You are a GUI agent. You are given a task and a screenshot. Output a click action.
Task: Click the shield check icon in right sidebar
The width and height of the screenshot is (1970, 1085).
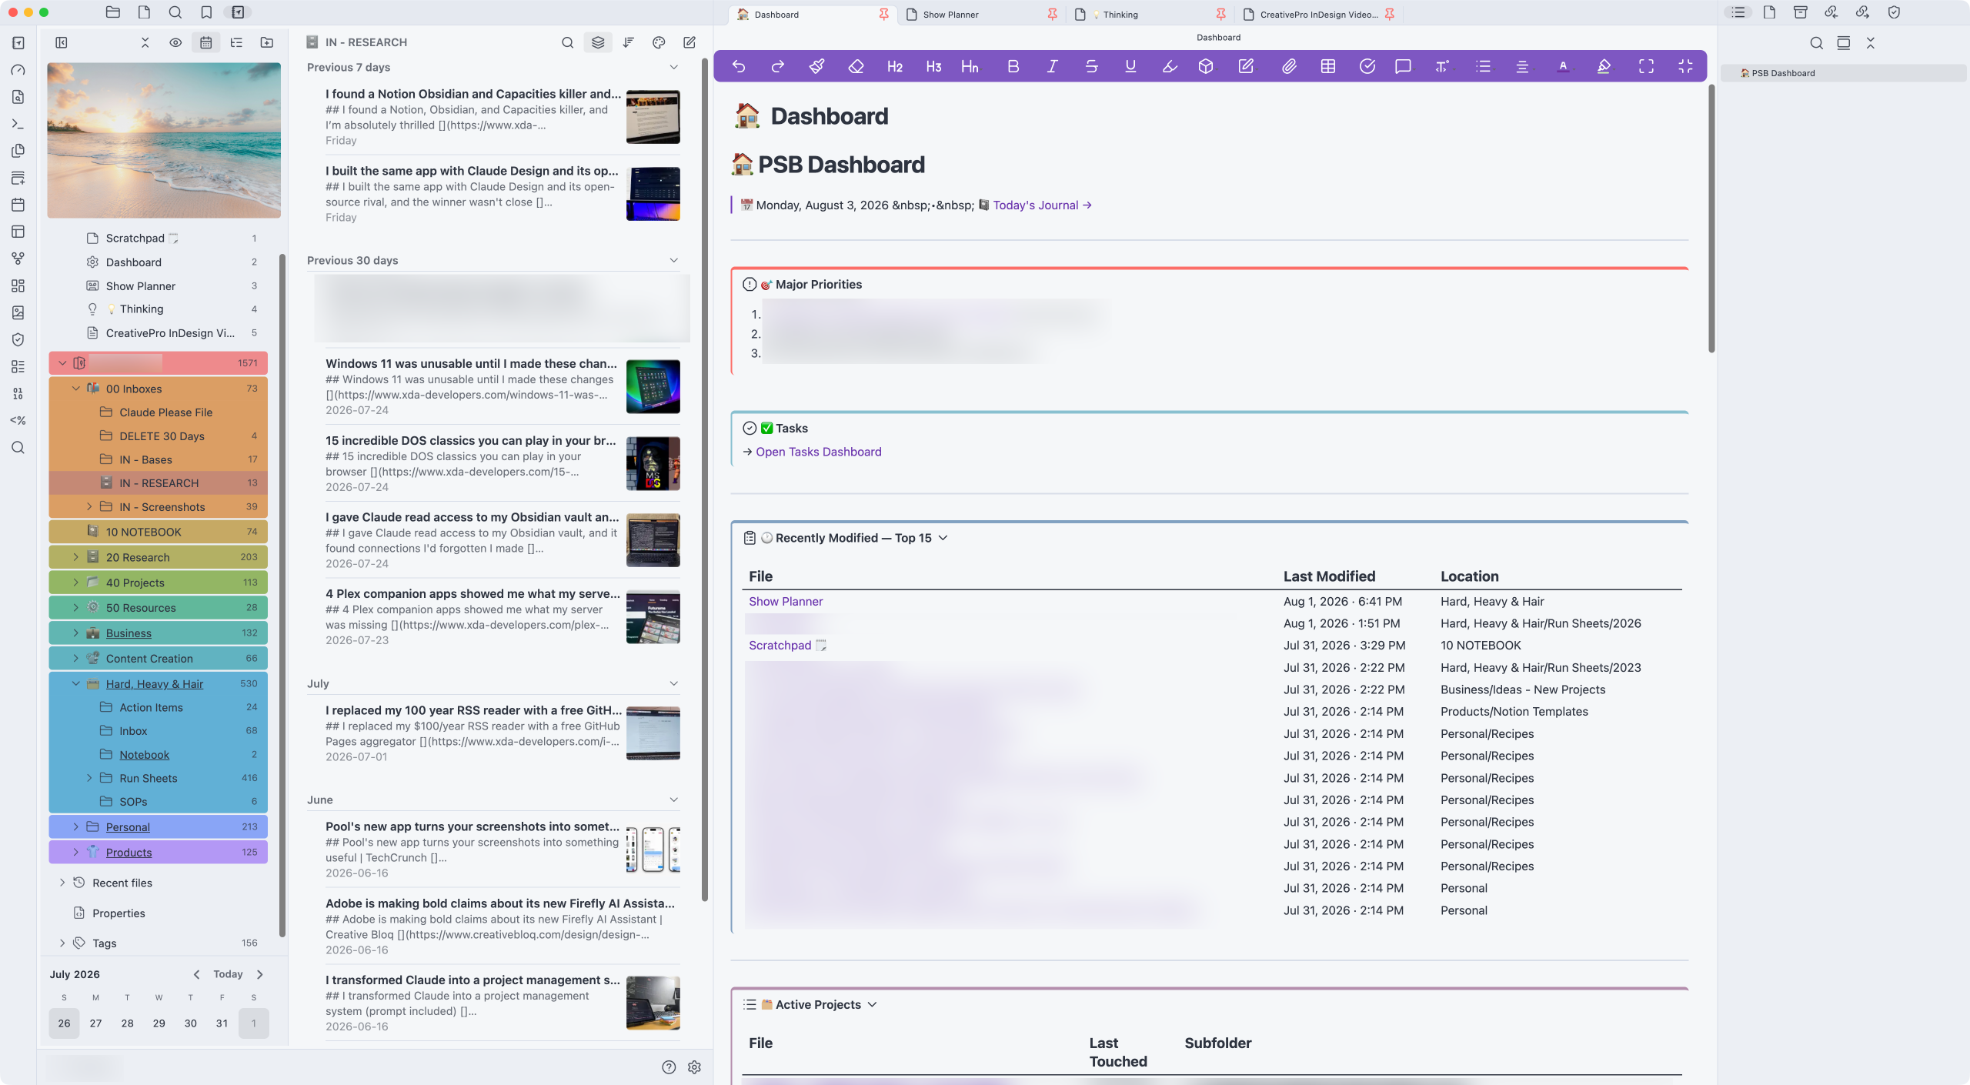click(1894, 12)
